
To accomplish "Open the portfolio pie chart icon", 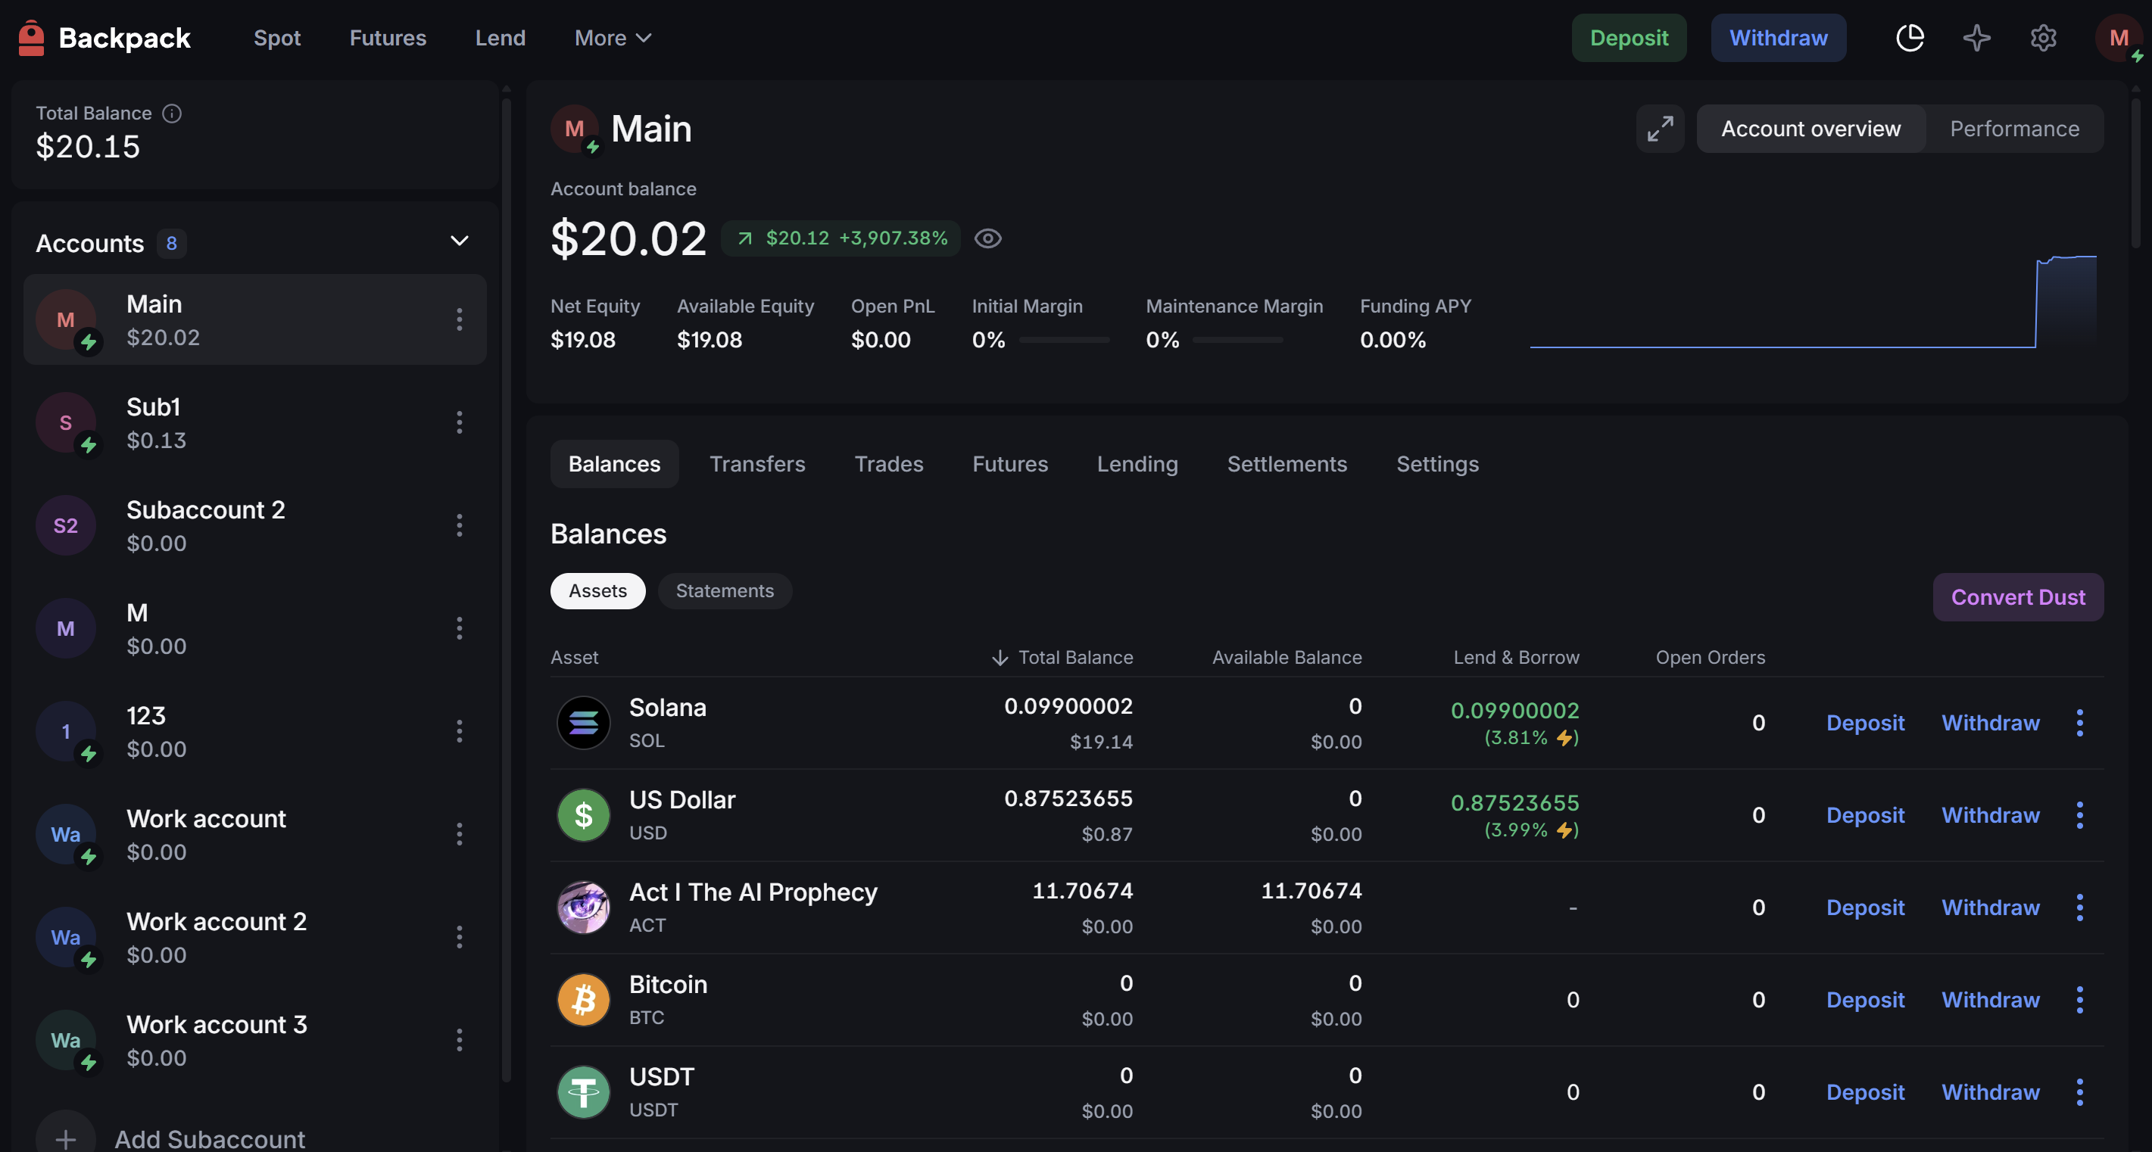I will (1910, 38).
